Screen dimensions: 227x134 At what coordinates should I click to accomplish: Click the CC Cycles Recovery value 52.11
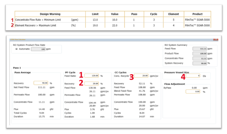(142, 83)
